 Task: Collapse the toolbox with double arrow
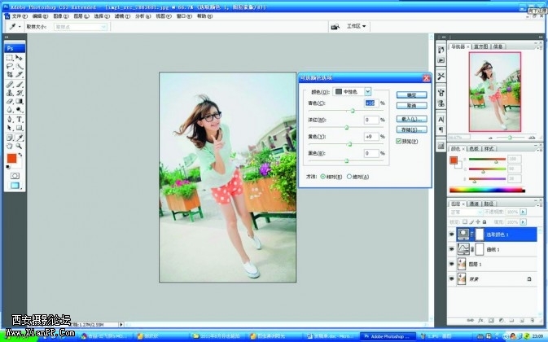(7, 37)
